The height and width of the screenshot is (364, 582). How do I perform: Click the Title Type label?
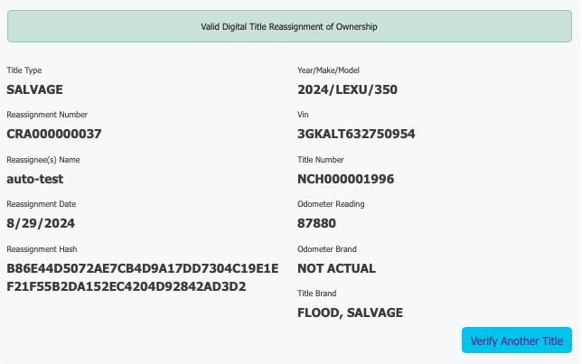(24, 70)
